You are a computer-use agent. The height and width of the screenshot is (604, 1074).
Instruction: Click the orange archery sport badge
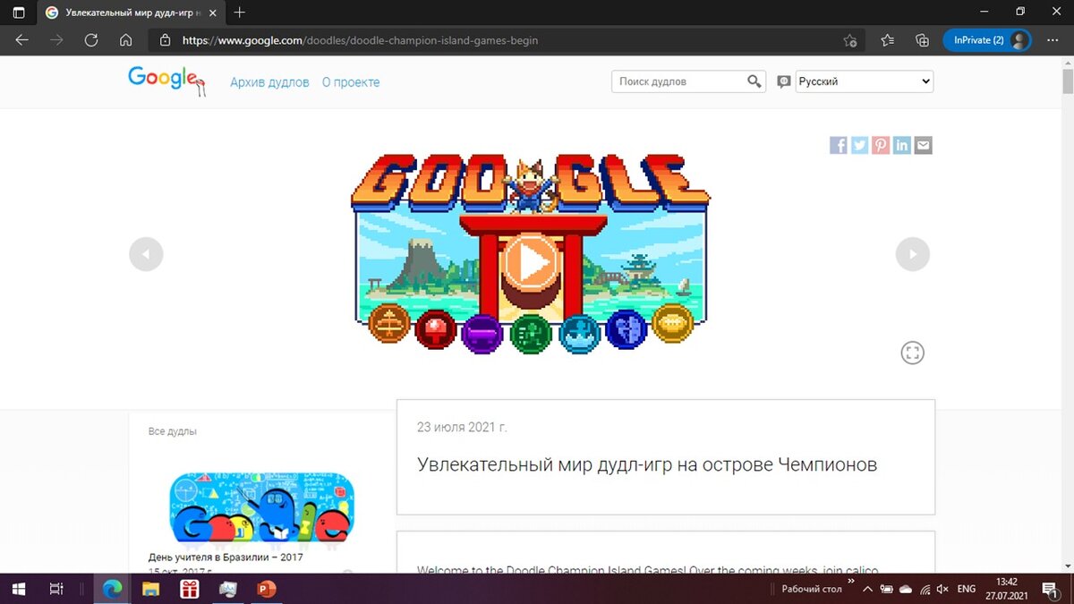(x=389, y=323)
